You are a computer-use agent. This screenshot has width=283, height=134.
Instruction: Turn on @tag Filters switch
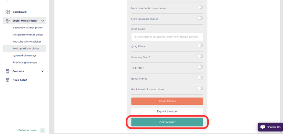point(200,46)
